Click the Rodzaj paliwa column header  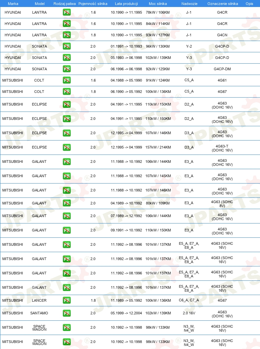tap(65, 4)
